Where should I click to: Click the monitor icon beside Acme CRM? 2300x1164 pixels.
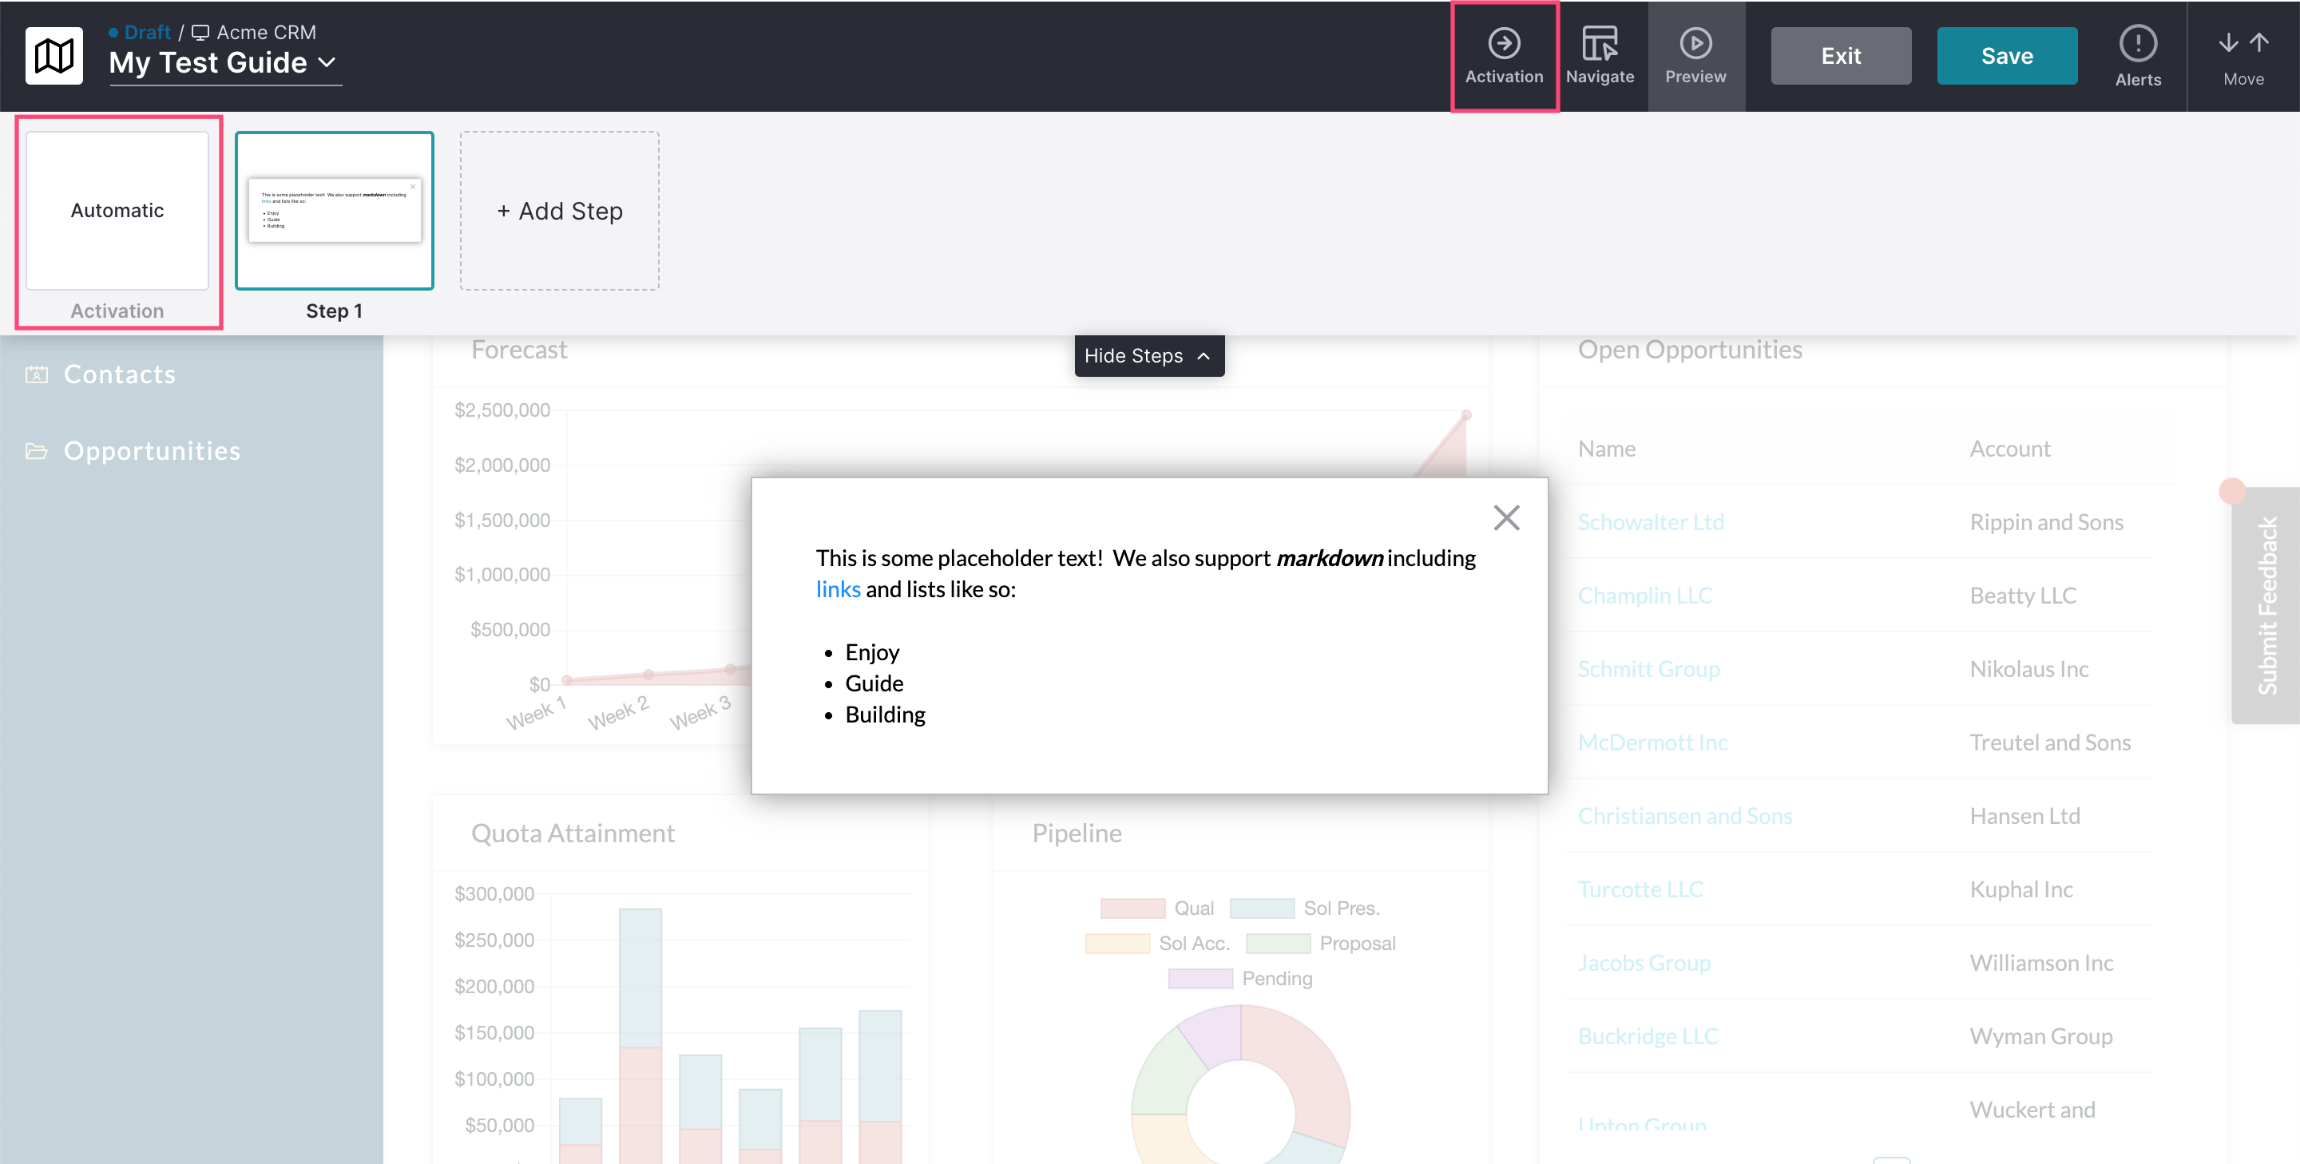click(x=200, y=32)
